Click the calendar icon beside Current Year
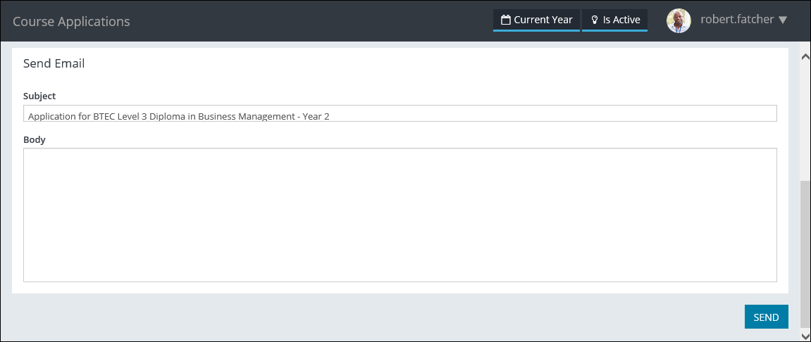Viewport: 811px width, 342px height. [505, 20]
